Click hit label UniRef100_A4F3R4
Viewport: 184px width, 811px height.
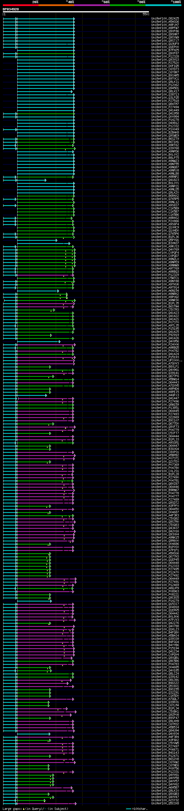click(x=165, y=737)
